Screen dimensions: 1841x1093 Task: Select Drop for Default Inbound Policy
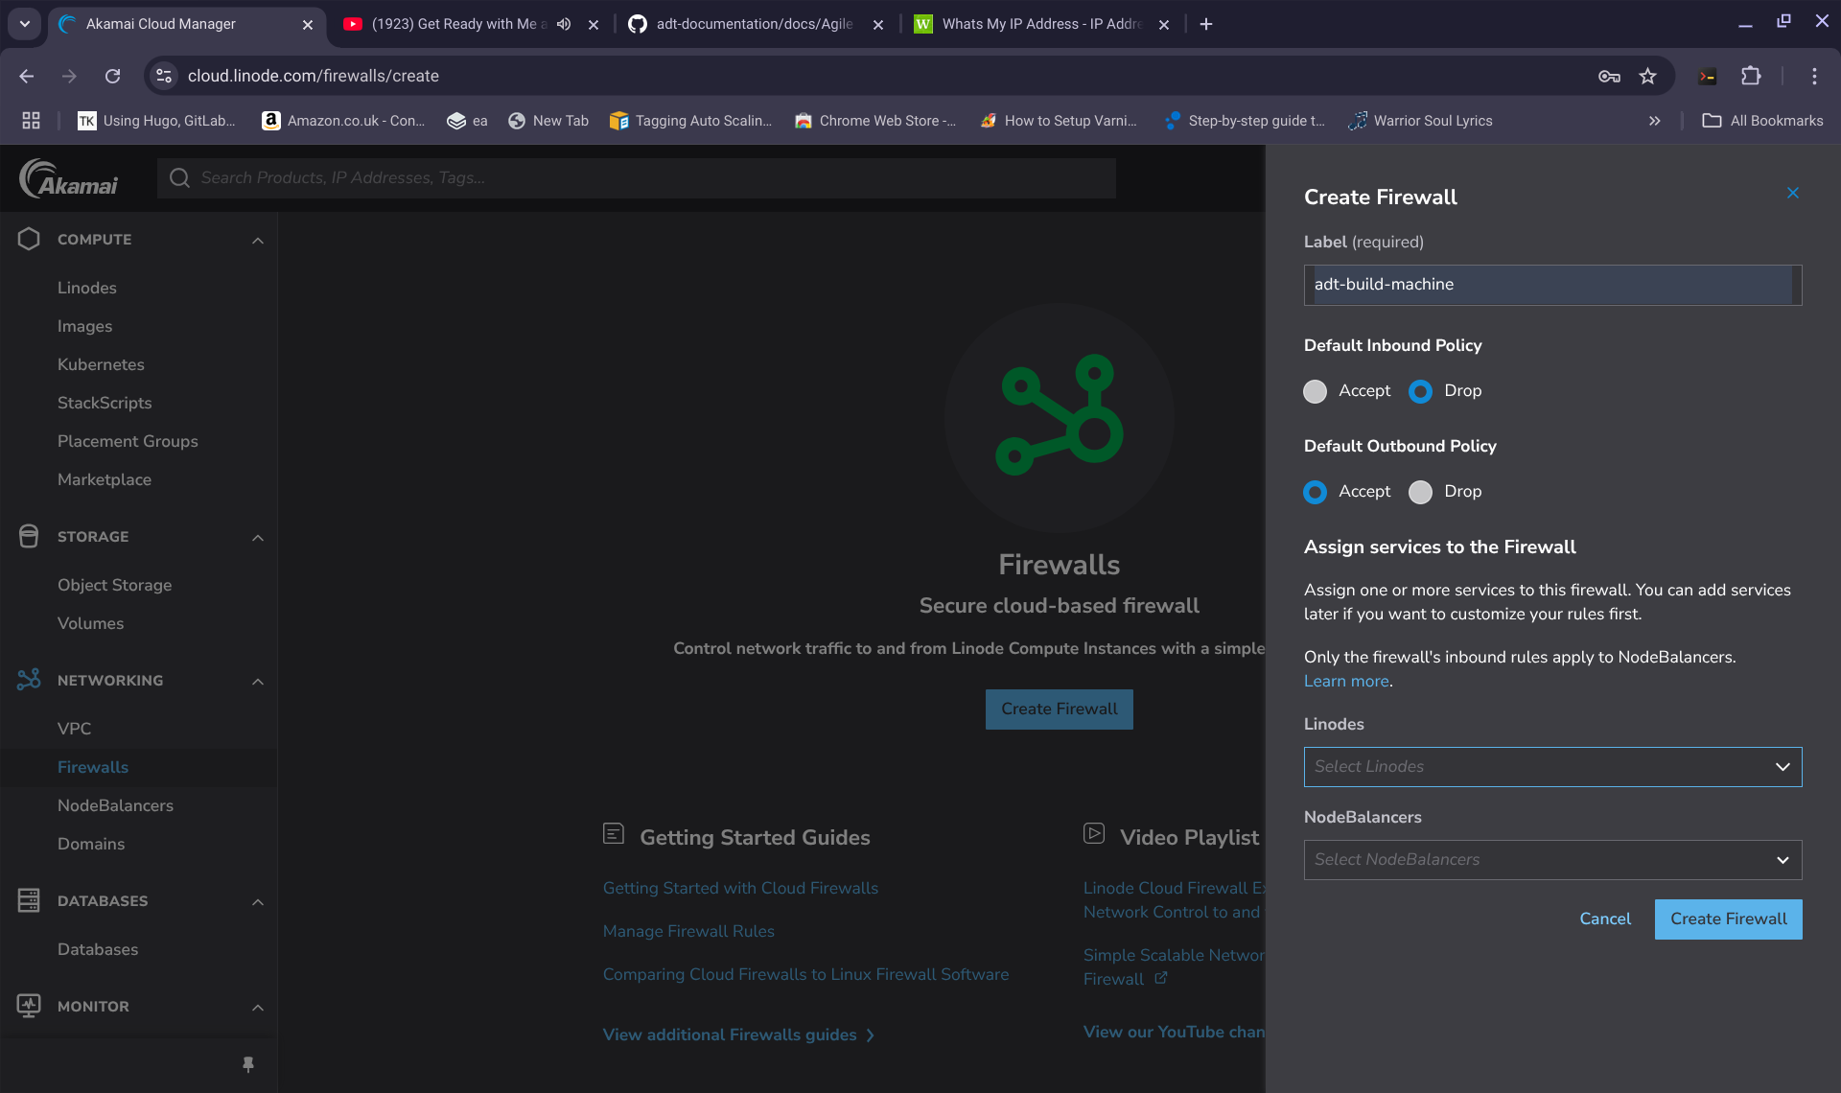[1420, 391]
